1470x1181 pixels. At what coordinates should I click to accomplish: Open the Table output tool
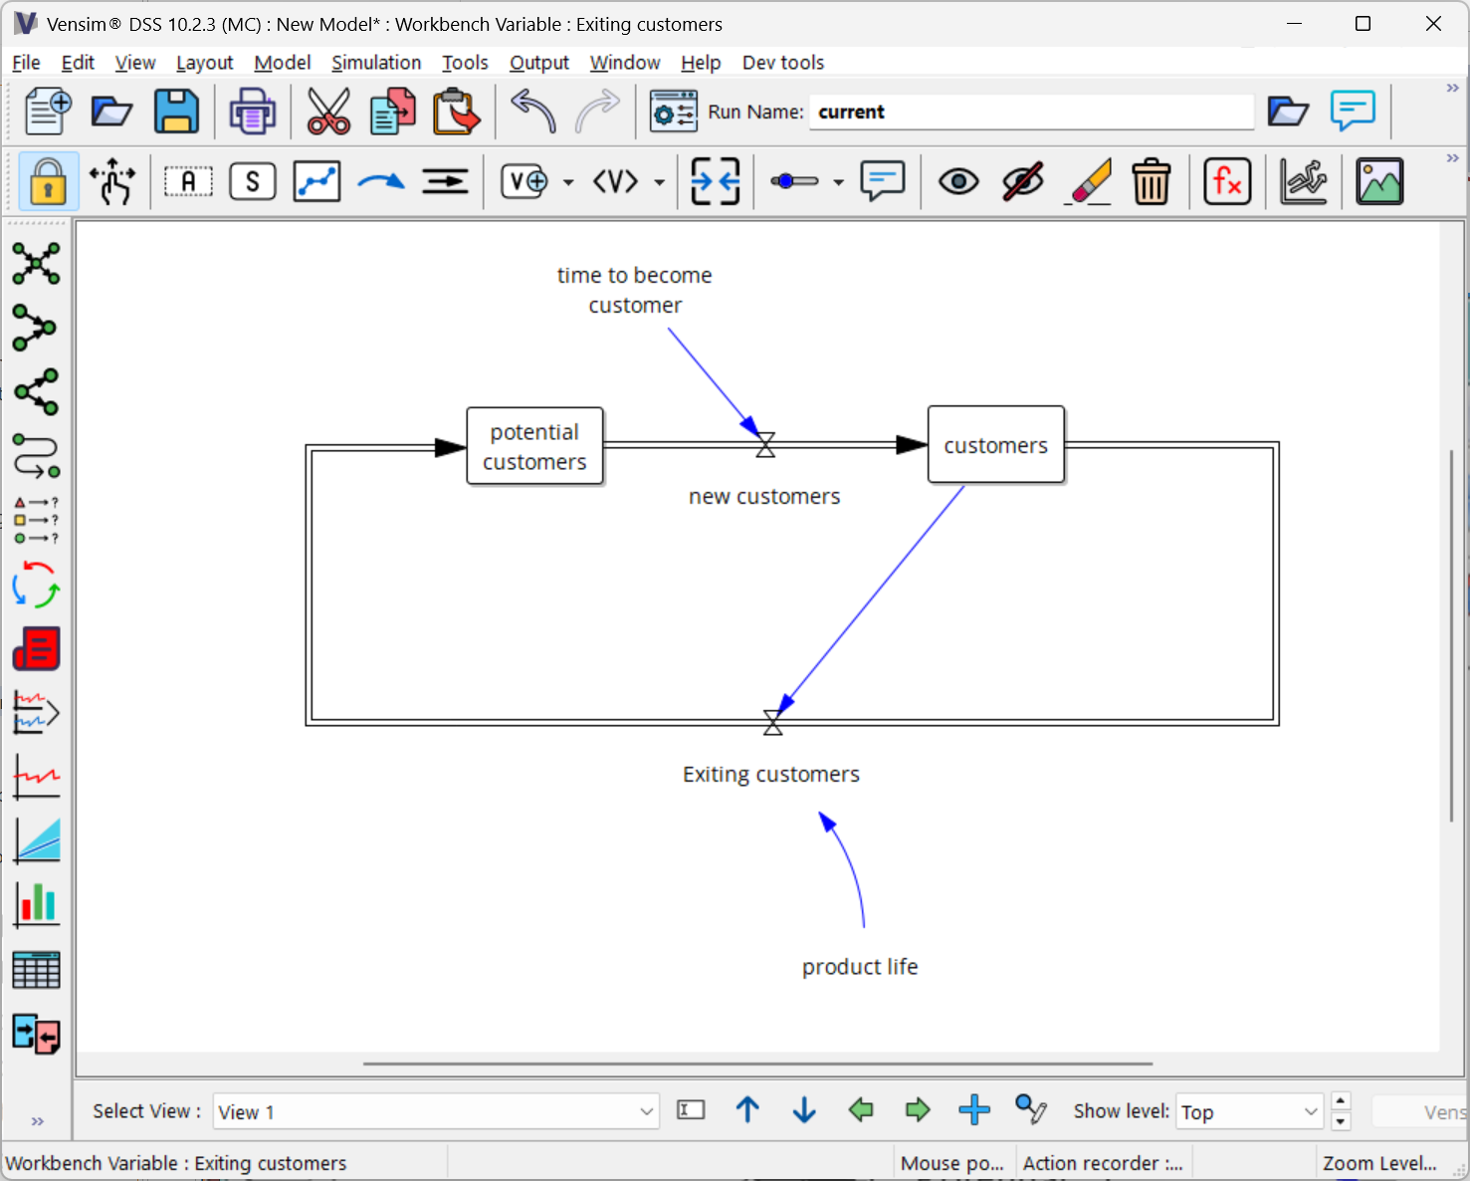tap(37, 969)
